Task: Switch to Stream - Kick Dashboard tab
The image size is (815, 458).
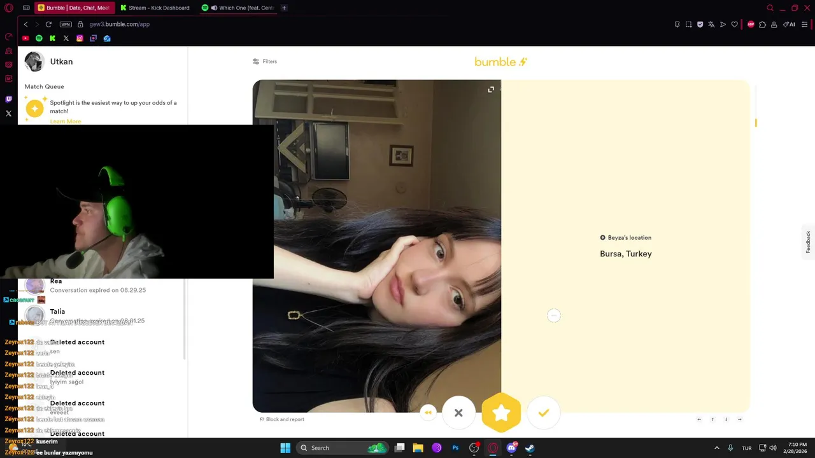Action: click(x=155, y=8)
